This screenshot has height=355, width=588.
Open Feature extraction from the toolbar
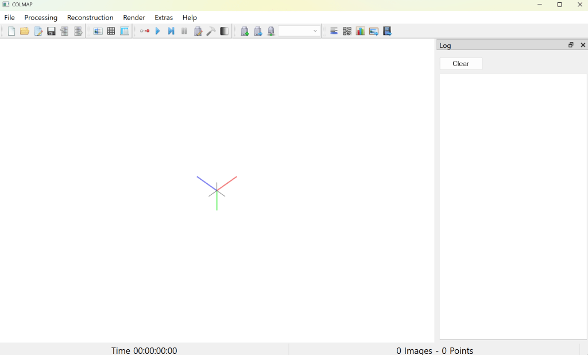[98, 31]
